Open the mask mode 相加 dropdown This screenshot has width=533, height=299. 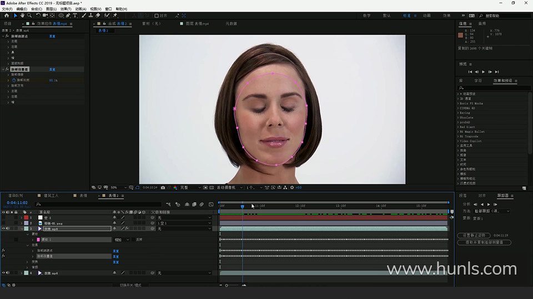(x=122, y=240)
